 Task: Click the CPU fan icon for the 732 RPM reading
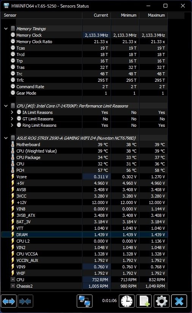tap(13, 279)
